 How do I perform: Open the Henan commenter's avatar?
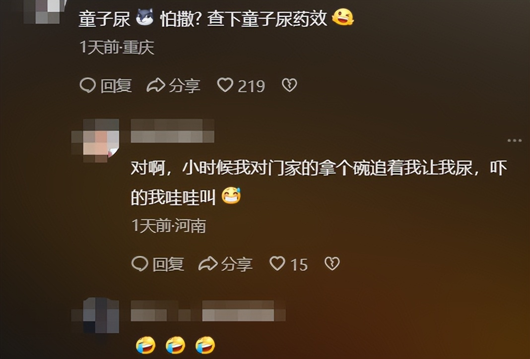coord(96,140)
